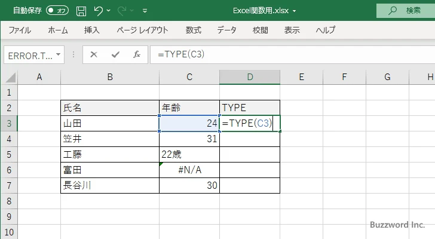Click the 氏名 header cell
The height and width of the screenshot is (239, 435).
click(110, 108)
